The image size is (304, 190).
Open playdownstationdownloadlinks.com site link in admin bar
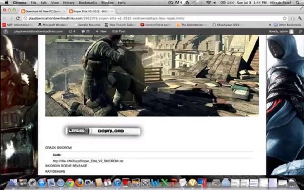[x=38, y=31]
